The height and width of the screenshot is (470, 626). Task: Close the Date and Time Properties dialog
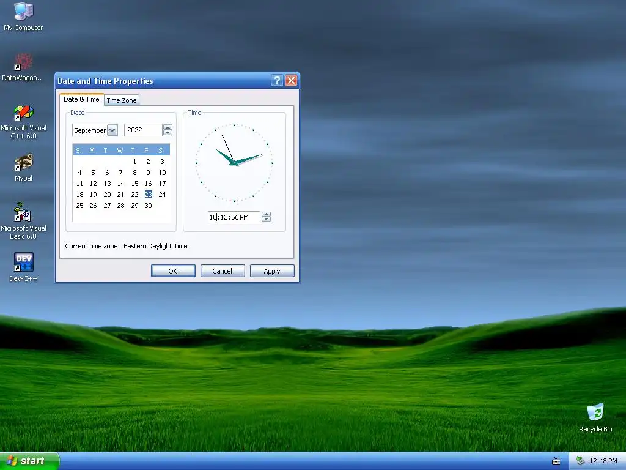[292, 81]
